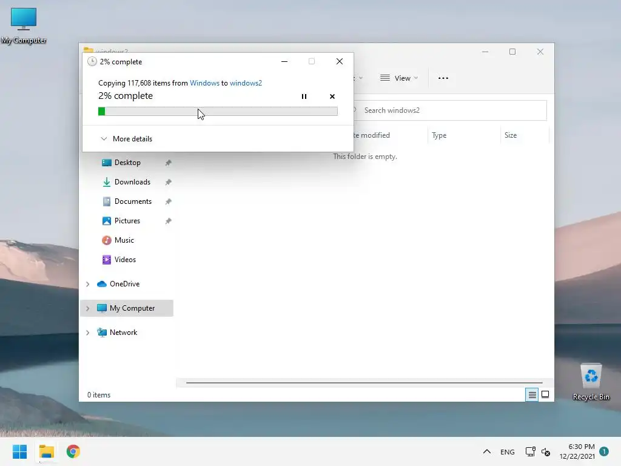
Task: Switch to details view layout icon
Action: 532,394
